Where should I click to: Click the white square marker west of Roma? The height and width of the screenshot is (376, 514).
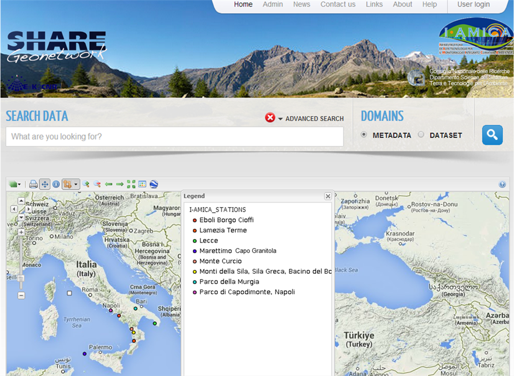click(69, 293)
